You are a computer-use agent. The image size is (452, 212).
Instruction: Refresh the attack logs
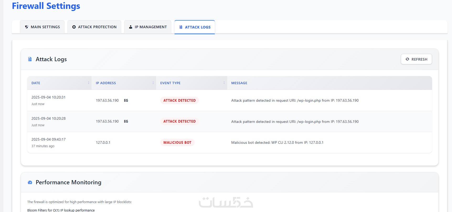pos(416,59)
